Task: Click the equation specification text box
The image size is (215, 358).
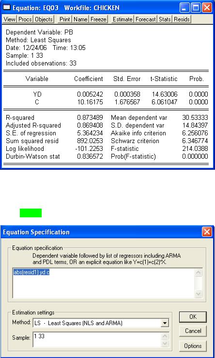Action: 104,283
